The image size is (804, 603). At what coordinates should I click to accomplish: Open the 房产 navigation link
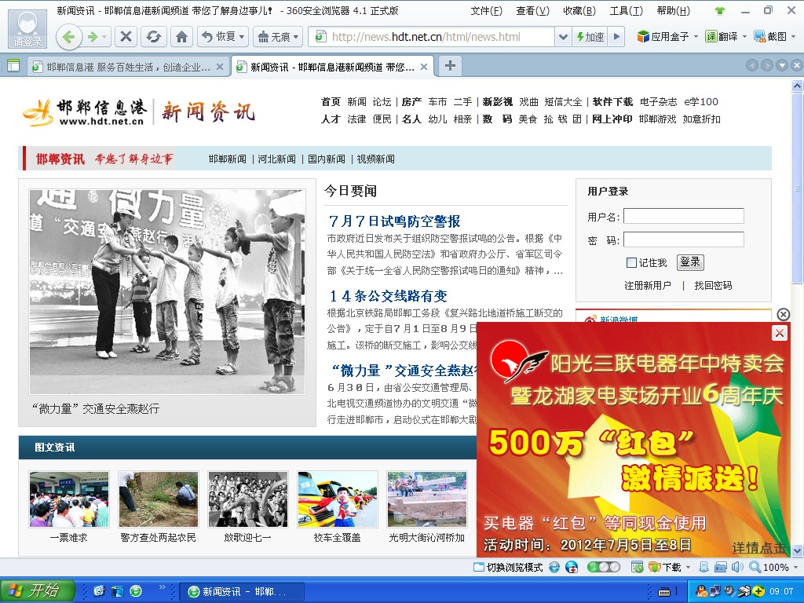pyautogui.click(x=411, y=101)
